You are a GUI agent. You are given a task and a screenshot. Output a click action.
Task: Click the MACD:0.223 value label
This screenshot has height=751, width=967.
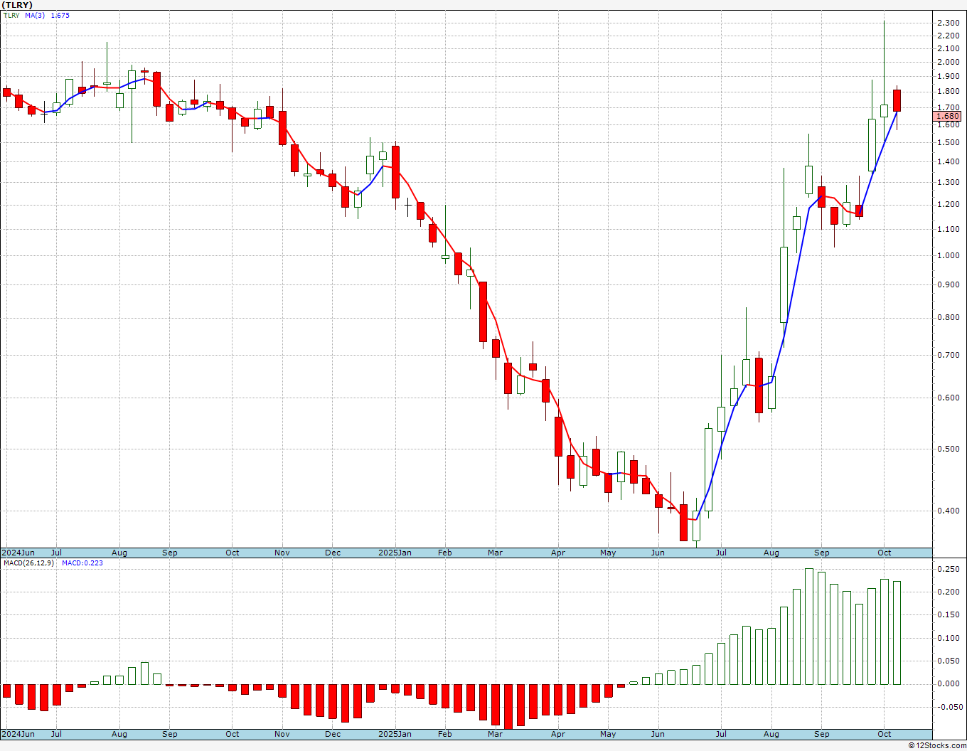click(x=82, y=563)
